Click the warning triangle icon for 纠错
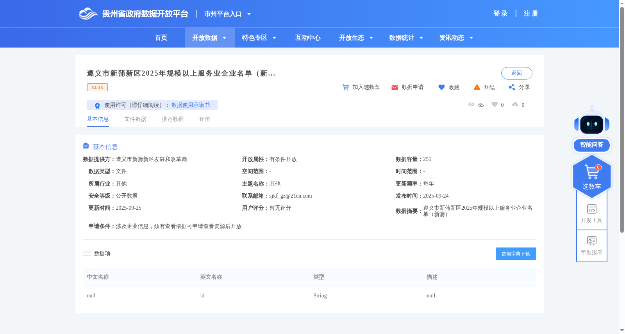 pyautogui.click(x=477, y=87)
